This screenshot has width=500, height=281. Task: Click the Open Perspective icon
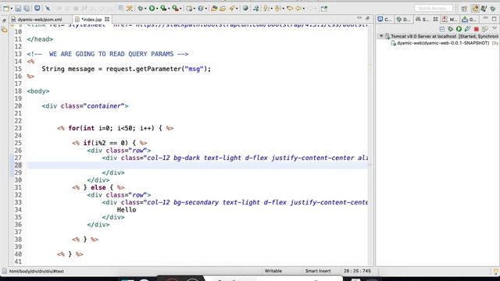(x=464, y=9)
